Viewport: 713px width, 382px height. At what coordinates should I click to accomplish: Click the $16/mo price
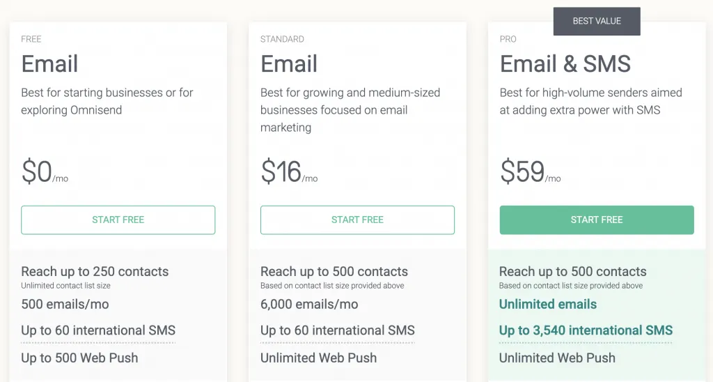pos(288,172)
